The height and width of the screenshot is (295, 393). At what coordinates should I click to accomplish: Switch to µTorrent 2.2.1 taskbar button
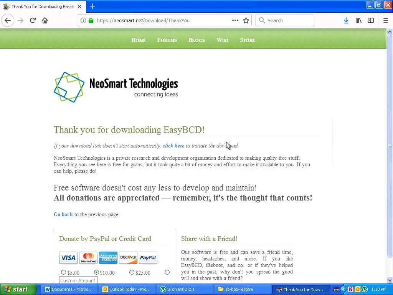[x=185, y=290]
